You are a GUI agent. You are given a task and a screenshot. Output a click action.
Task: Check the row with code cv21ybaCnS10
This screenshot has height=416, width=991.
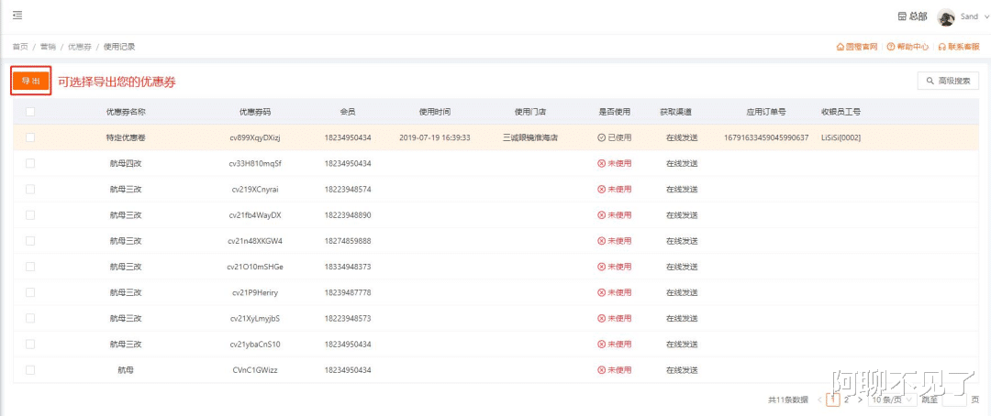pos(30,344)
